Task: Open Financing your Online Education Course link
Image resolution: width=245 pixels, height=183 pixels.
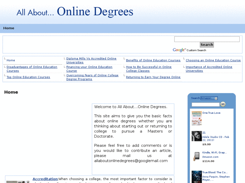Action: point(89,69)
